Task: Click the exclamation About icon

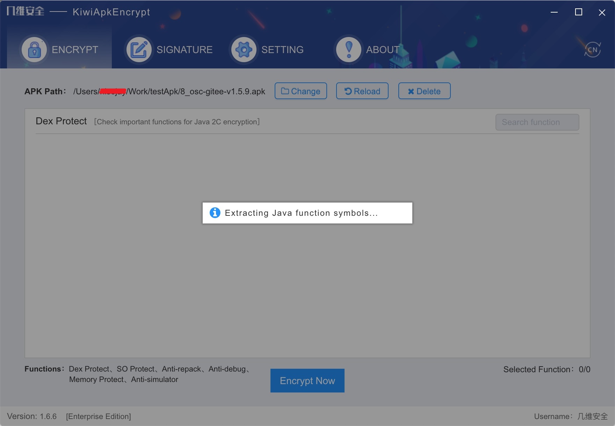Action: (348, 50)
